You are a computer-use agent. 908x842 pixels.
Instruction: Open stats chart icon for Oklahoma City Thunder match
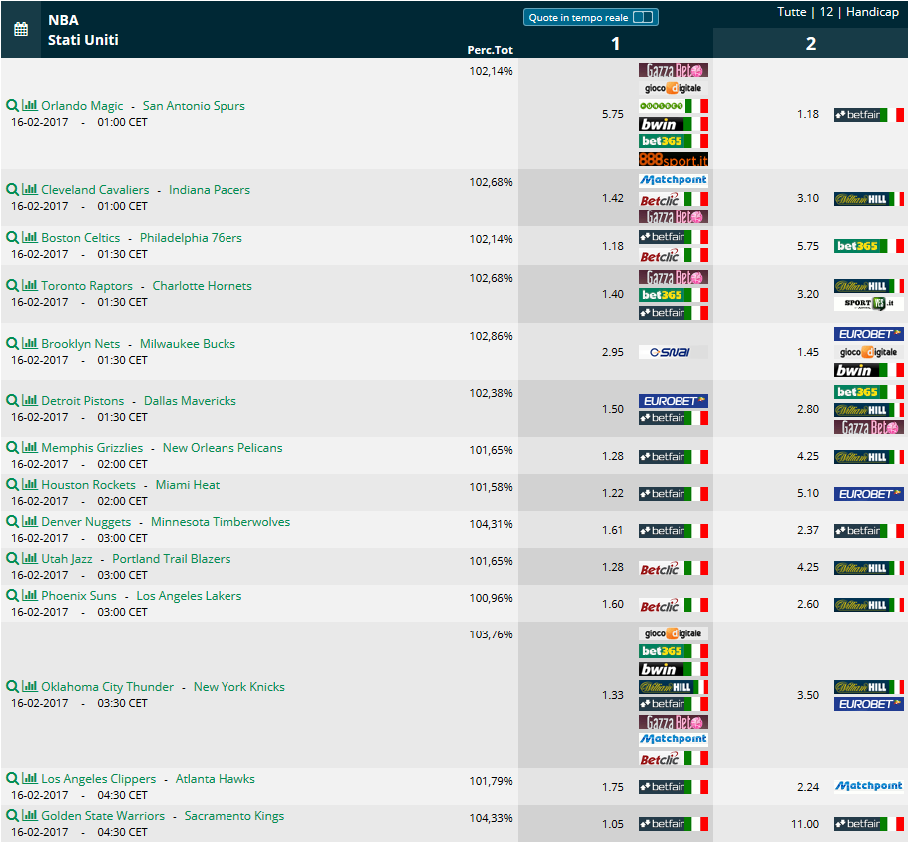30,686
